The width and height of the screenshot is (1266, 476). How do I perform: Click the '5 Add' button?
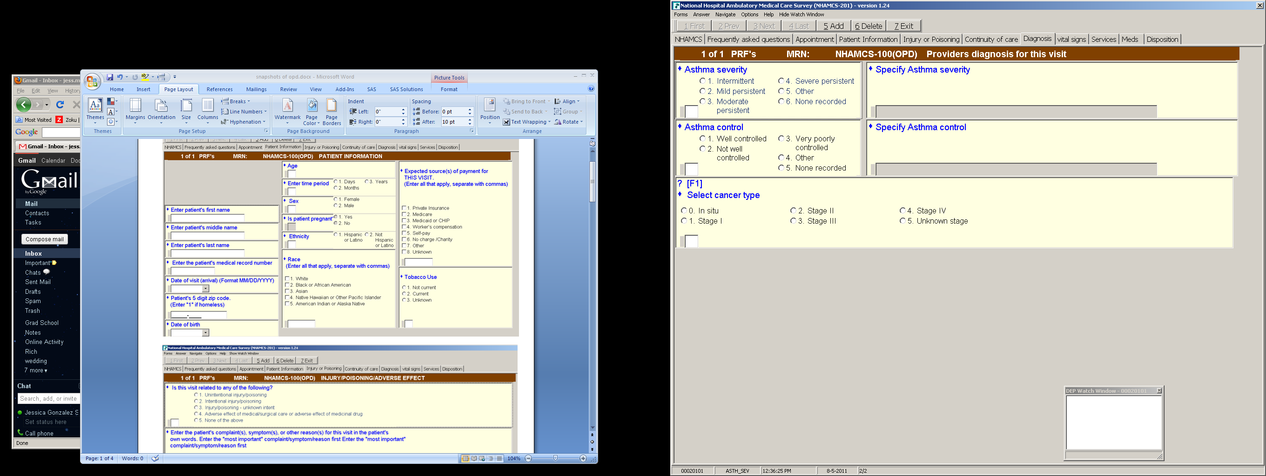click(834, 26)
